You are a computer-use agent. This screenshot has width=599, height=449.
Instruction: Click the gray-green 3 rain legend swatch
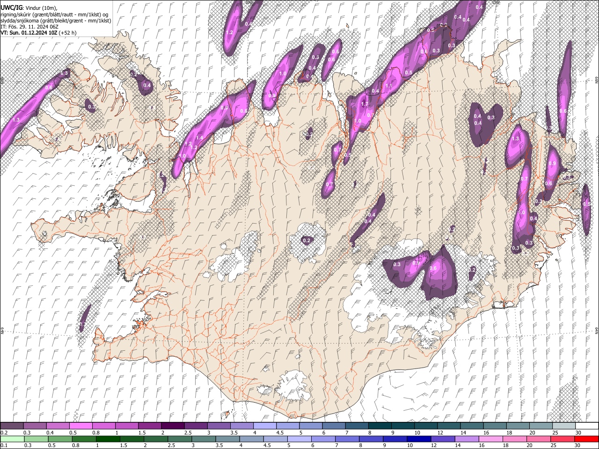click(204, 439)
